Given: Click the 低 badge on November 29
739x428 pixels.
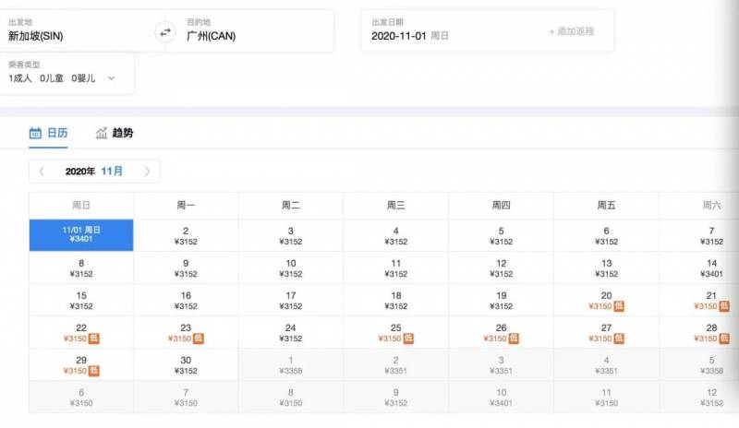Looking at the screenshot, I should (94, 371).
